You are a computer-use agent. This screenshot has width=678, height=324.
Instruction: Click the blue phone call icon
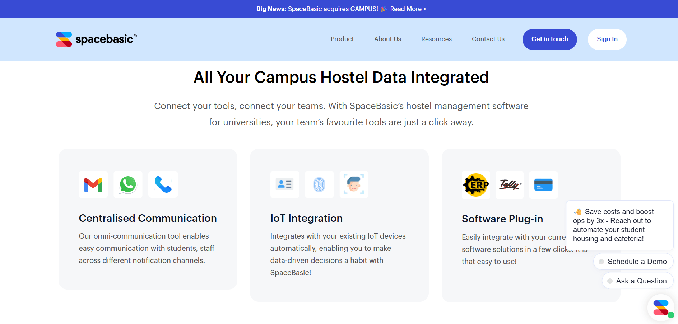pyautogui.click(x=163, y=184)
